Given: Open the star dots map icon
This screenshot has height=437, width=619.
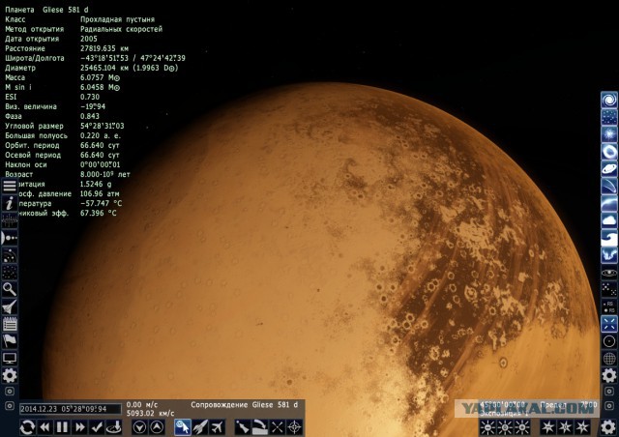Looking at the screenshot, I should tap(10, 273).
